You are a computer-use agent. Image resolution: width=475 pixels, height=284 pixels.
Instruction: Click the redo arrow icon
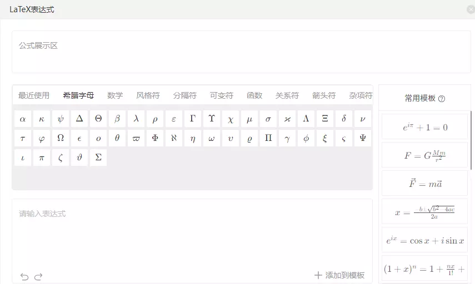point(38,276)
